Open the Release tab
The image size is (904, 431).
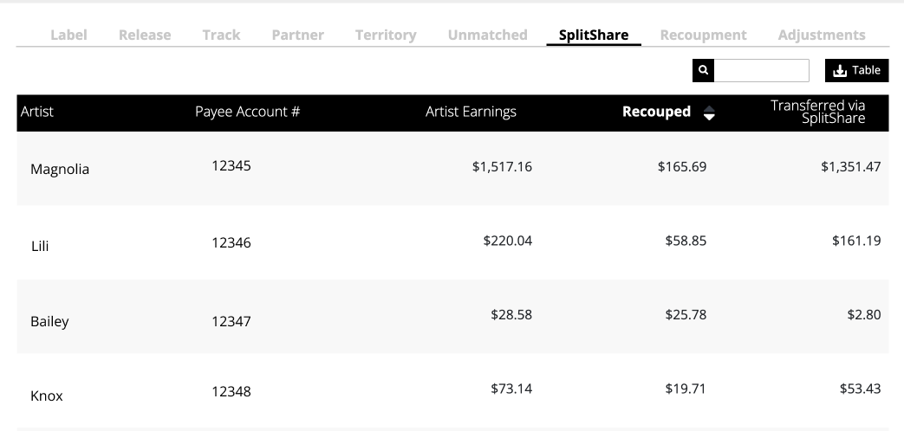[x=145, y=35]
